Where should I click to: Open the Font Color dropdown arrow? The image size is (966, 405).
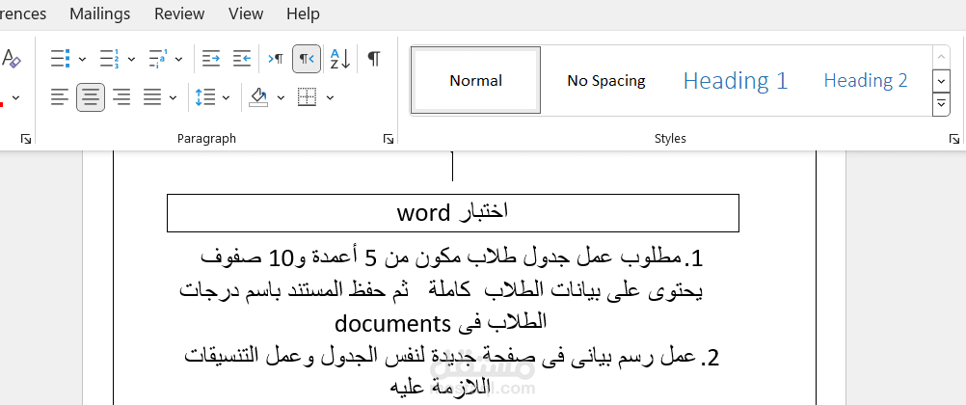(16, 97)
